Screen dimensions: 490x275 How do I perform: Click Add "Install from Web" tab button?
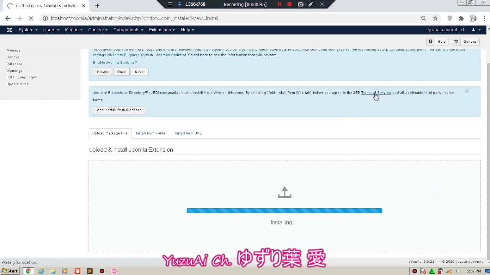point(119,110)
